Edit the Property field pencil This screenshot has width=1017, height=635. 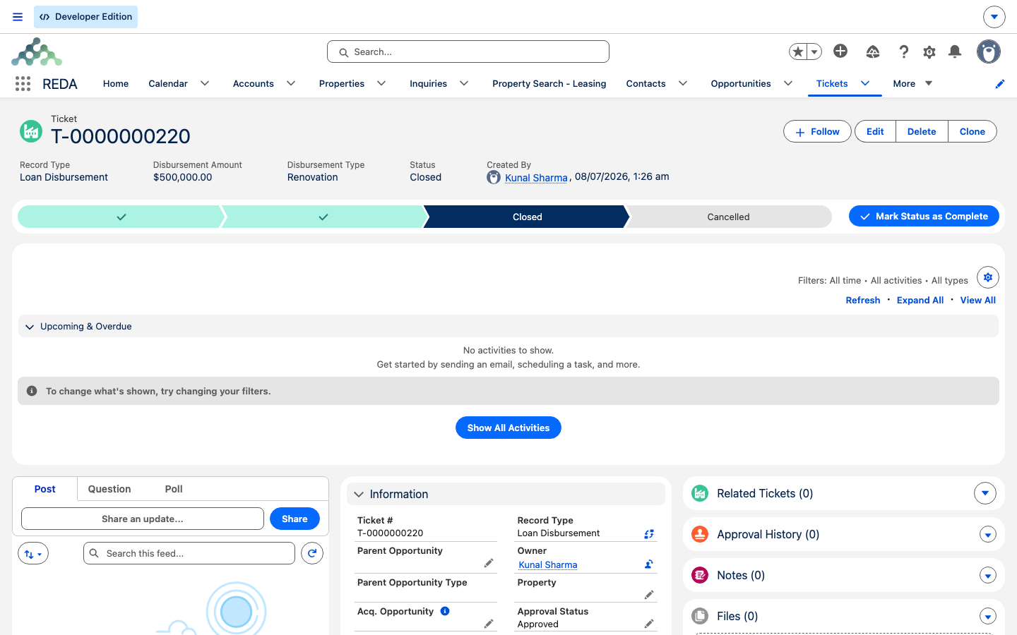click(649, 595)
